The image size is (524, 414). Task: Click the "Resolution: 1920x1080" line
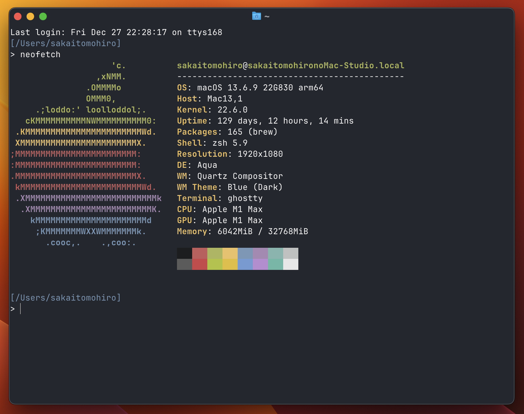click(x=230, y=154)
